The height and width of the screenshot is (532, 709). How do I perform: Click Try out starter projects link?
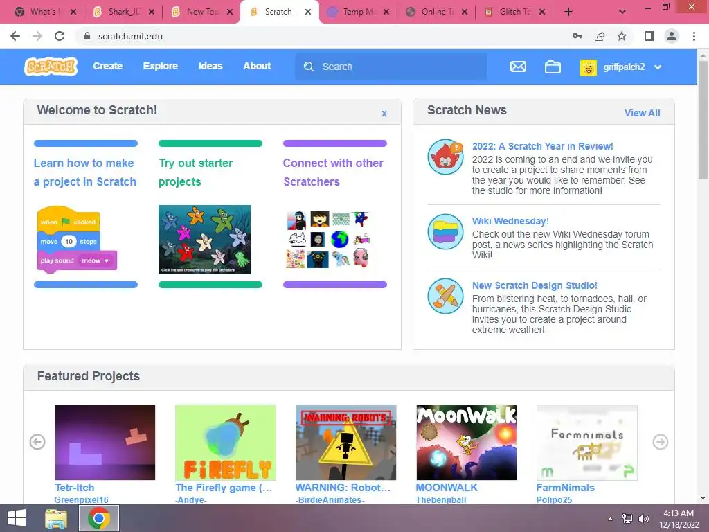click(x=196, y=172)
